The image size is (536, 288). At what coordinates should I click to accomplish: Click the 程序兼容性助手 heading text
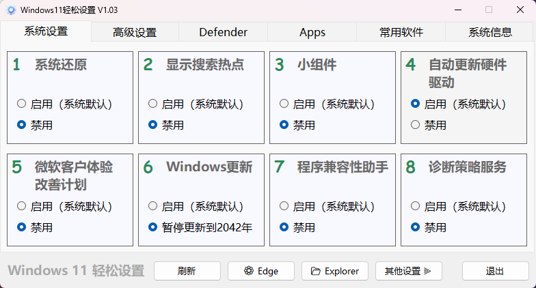click(343, 167)
